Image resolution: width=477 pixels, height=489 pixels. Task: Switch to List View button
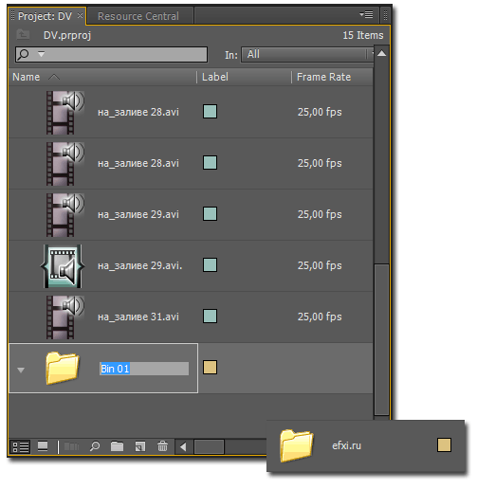(x=20, y=446)
